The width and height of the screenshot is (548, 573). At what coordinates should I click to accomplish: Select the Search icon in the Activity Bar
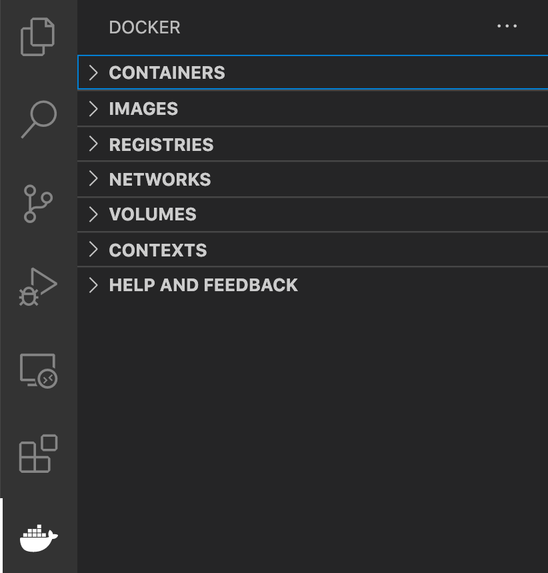pos(38,118)
